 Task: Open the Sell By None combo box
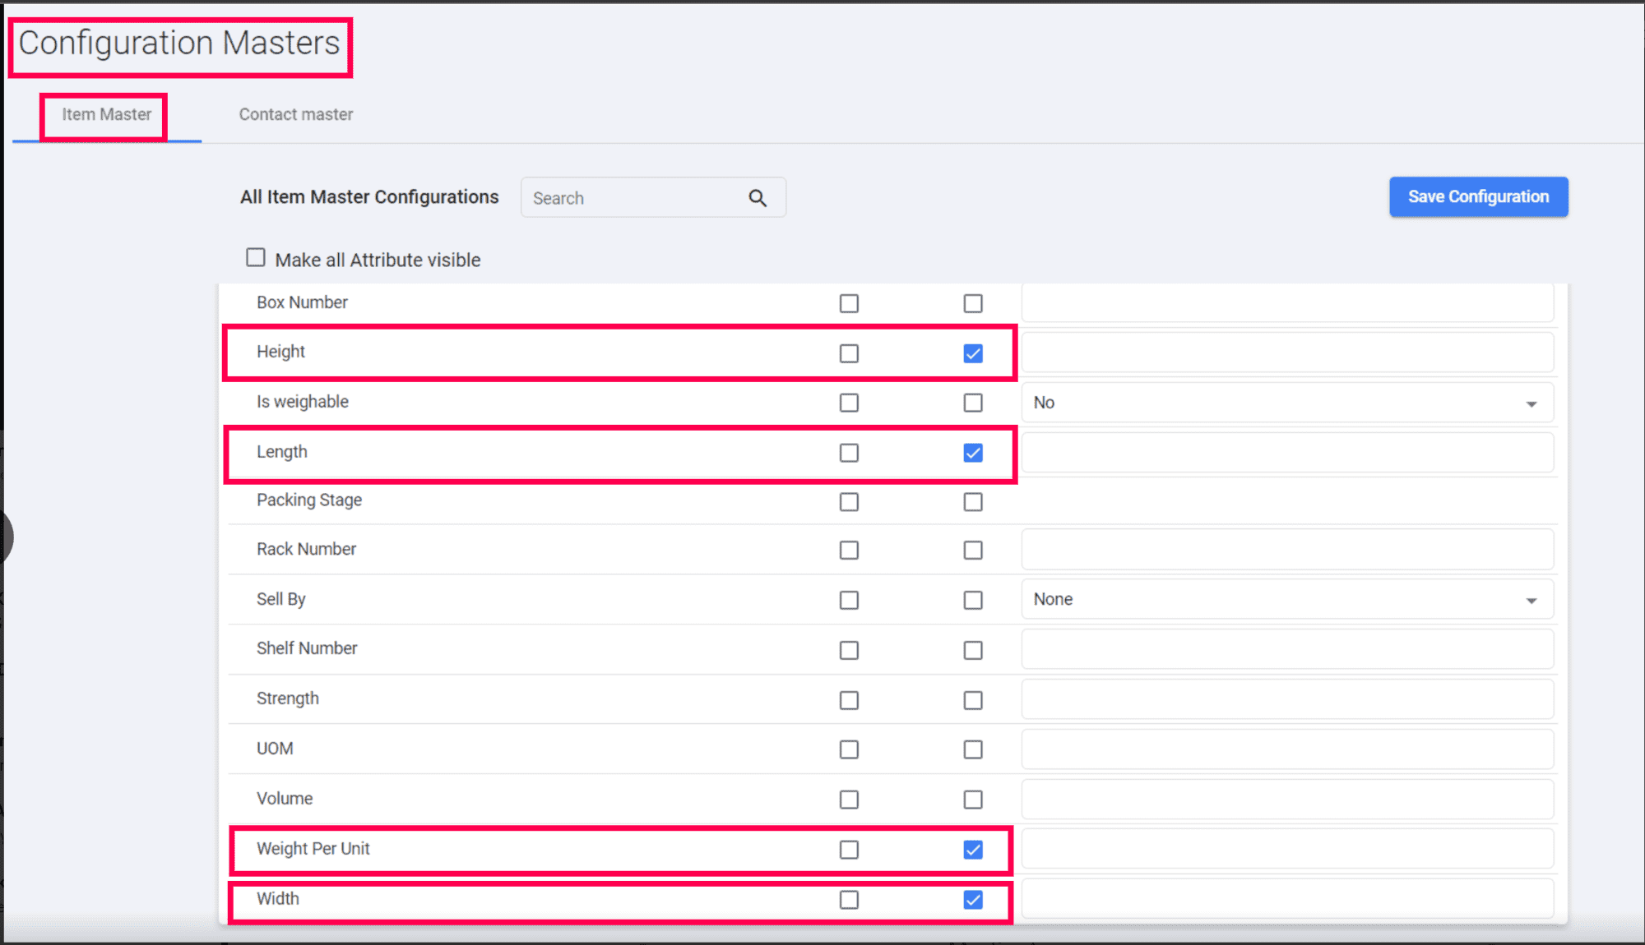coord(1286,600)
